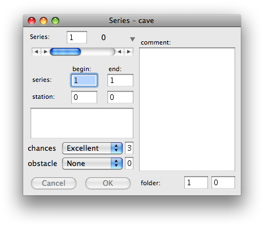
Task: Click the blank text box below the station fields
Action: (x=82, y=123)
